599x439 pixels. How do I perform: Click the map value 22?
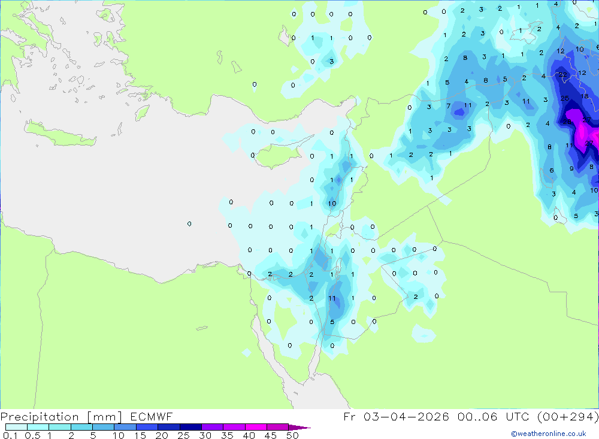click(563, 75)
